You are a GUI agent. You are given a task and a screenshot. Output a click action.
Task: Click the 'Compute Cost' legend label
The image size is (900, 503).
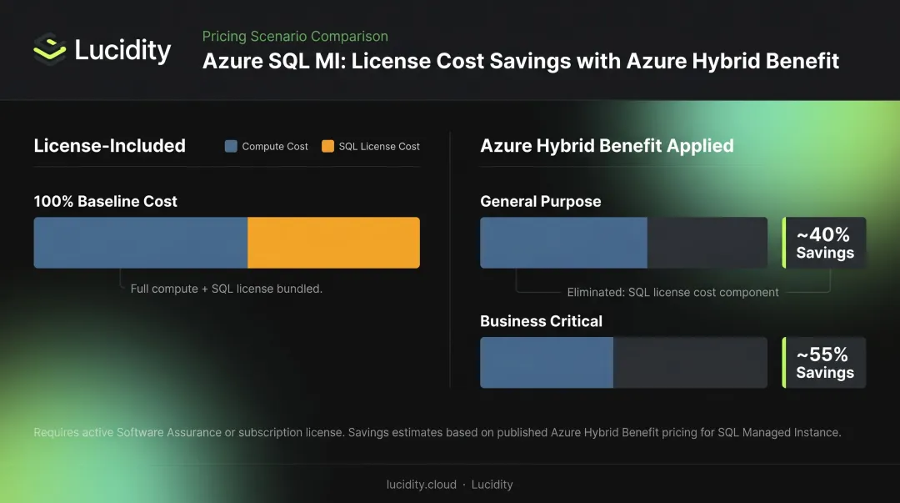pyautogui.click(x=275, y=147)
